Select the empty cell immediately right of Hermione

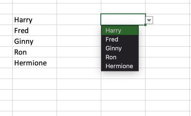(x=79, y=63)
